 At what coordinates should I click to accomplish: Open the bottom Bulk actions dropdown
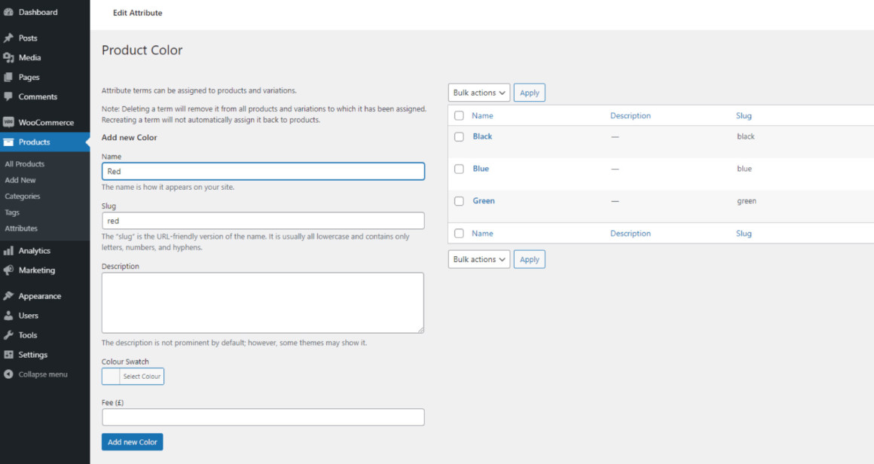coord(478,259)
